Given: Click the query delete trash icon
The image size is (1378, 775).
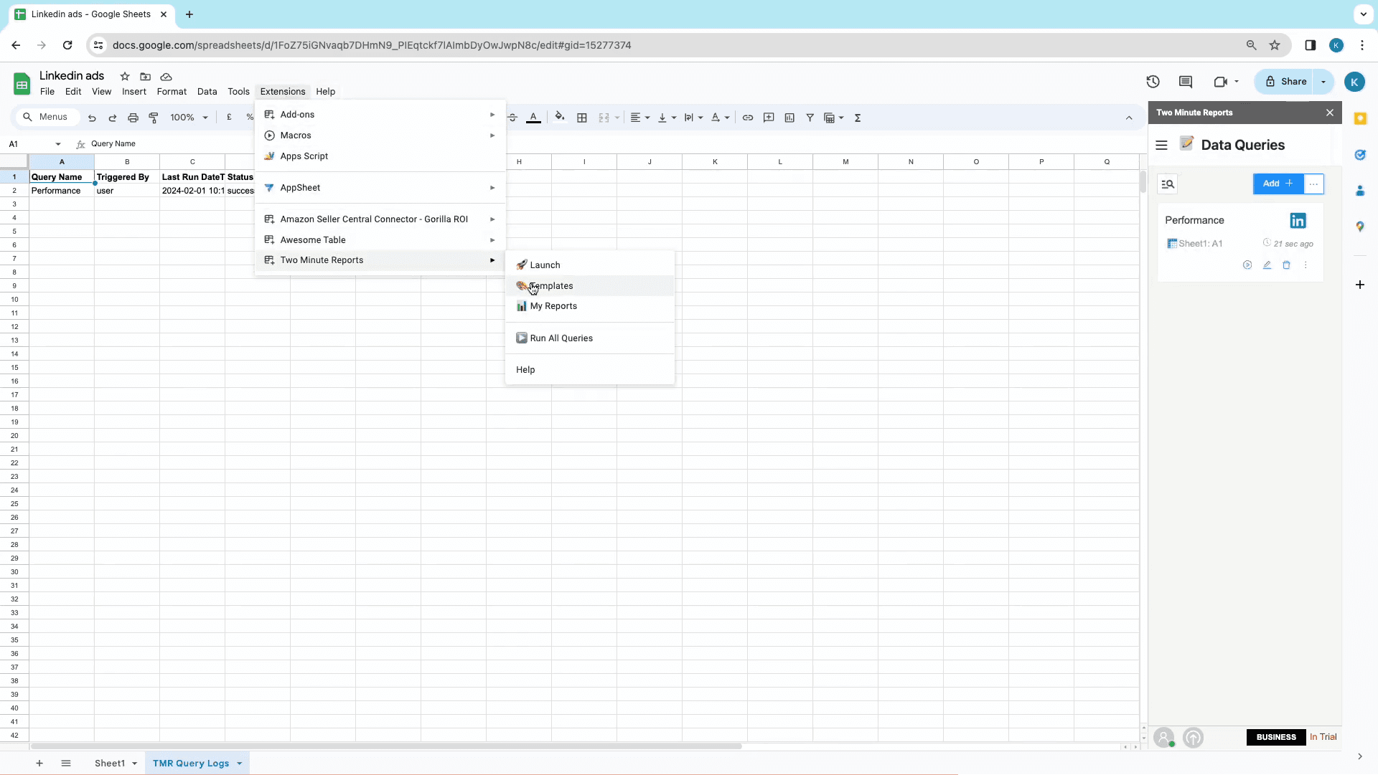Looking at the screenshot, I should [x=1286, y=265].
